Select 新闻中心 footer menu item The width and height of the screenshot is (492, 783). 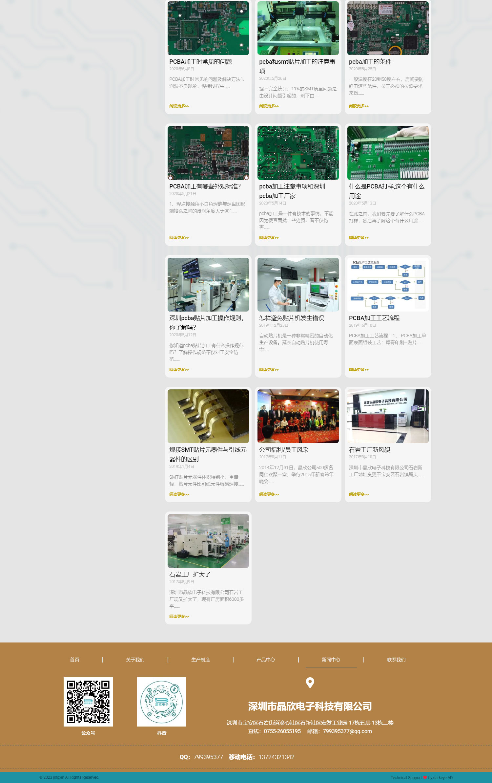(331, 660)
